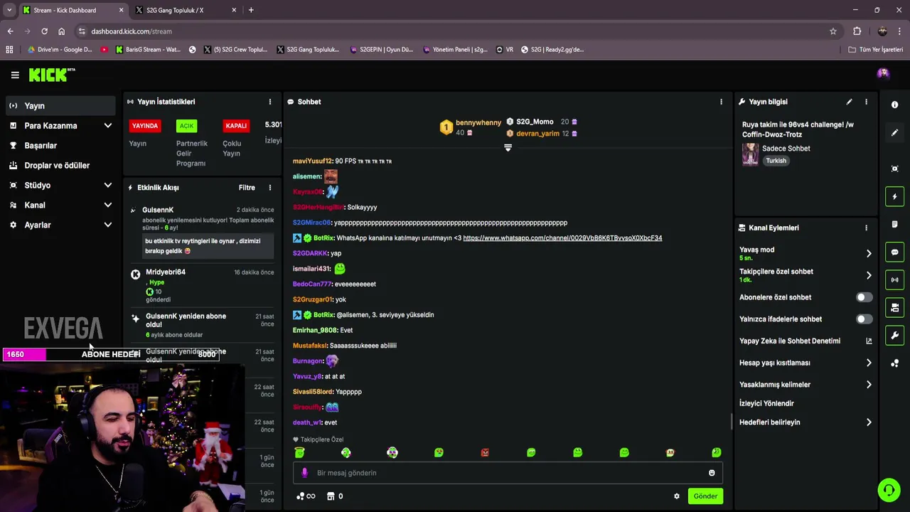Click the document icon in the right sidebar

894,224
